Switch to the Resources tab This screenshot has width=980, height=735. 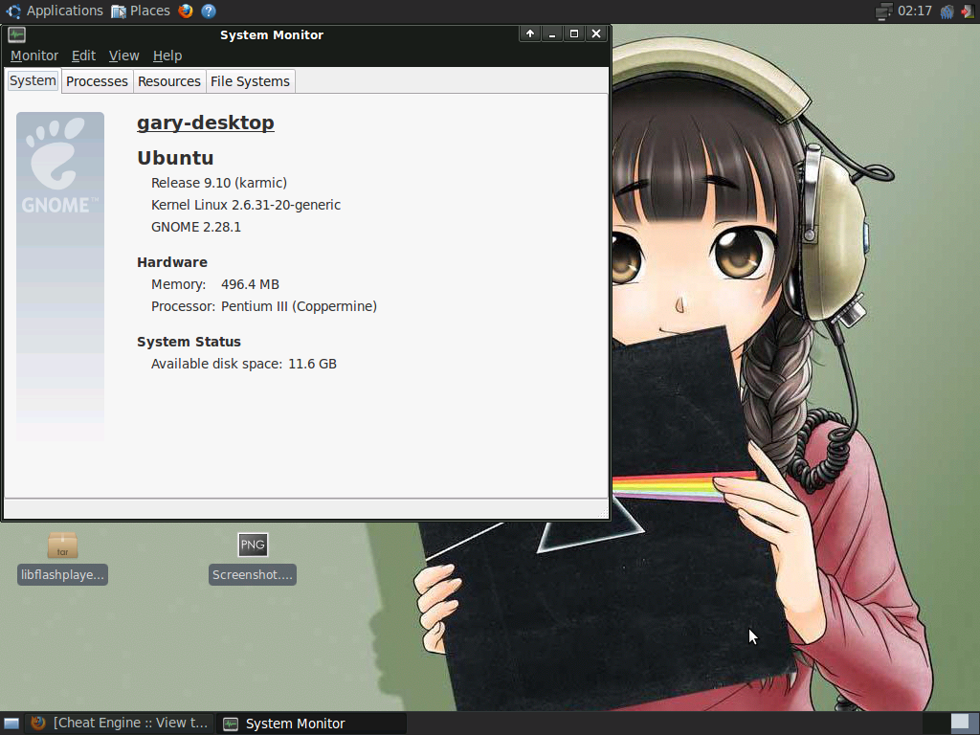pos(169,81)
